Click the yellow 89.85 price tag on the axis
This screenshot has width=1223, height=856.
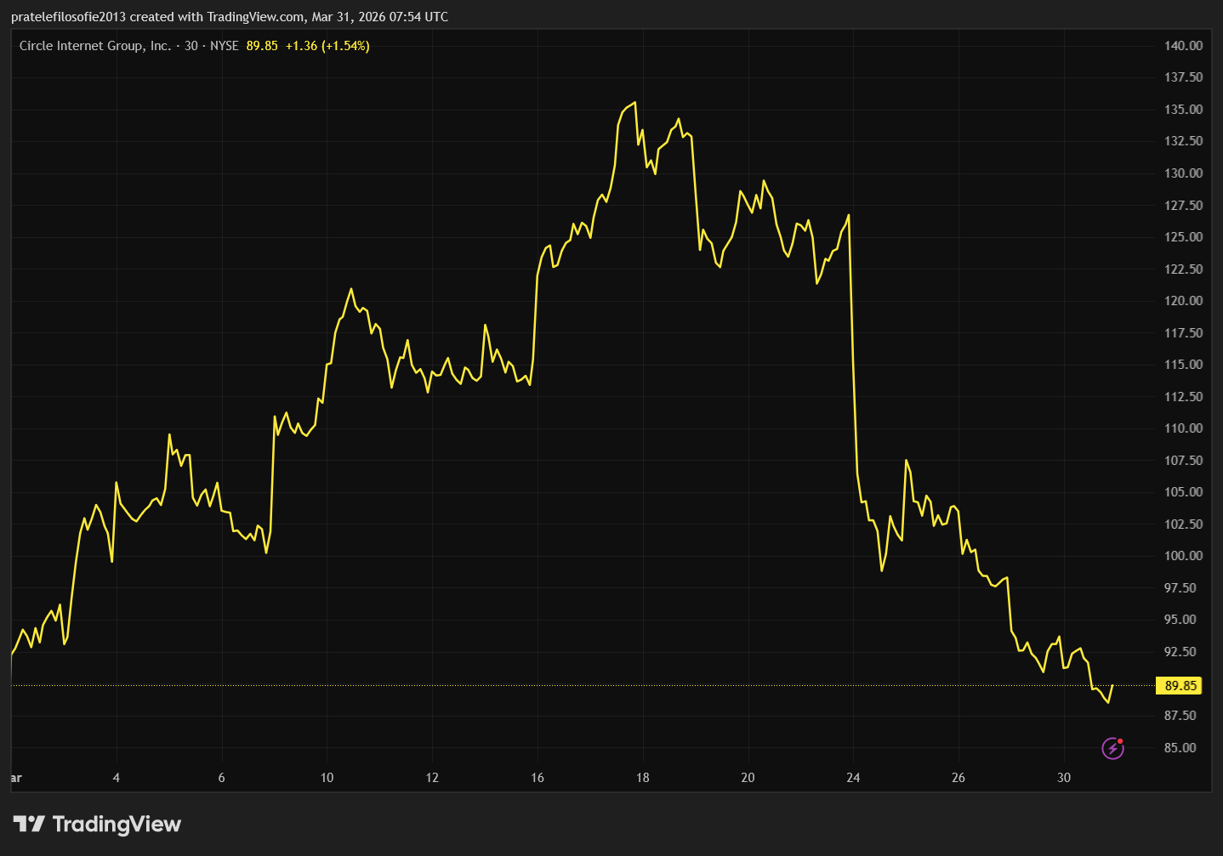[1180, 685]
